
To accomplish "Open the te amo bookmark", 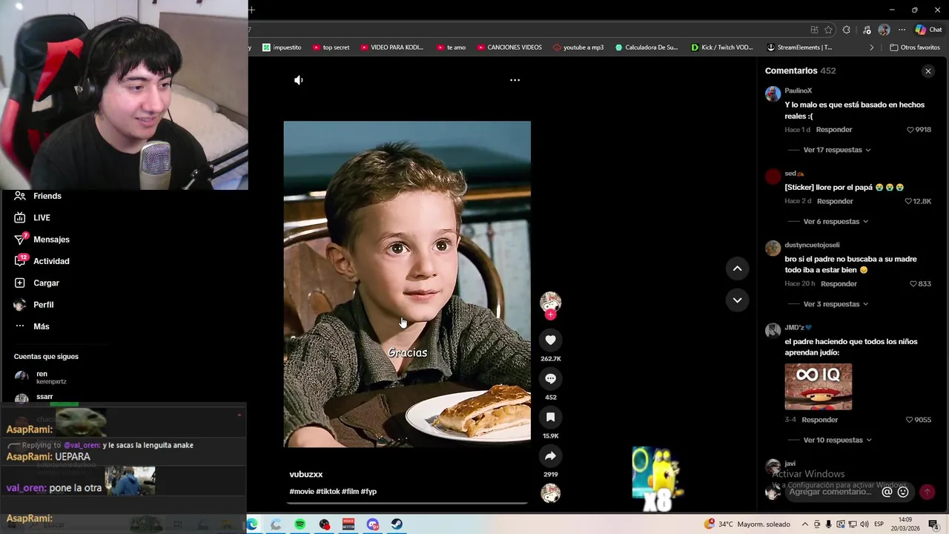I will tap(451, 47).
